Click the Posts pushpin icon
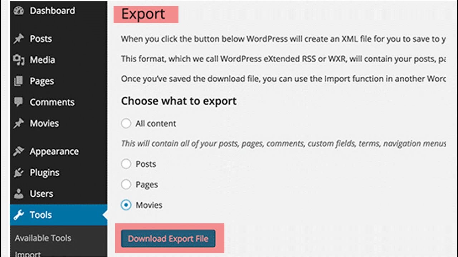Image resolution: width=458 pixels, height=257 pixels. [x=19, y=39]
